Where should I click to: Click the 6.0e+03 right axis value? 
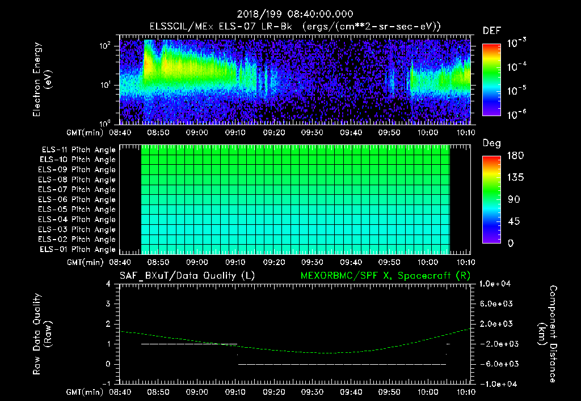point(496,304)
